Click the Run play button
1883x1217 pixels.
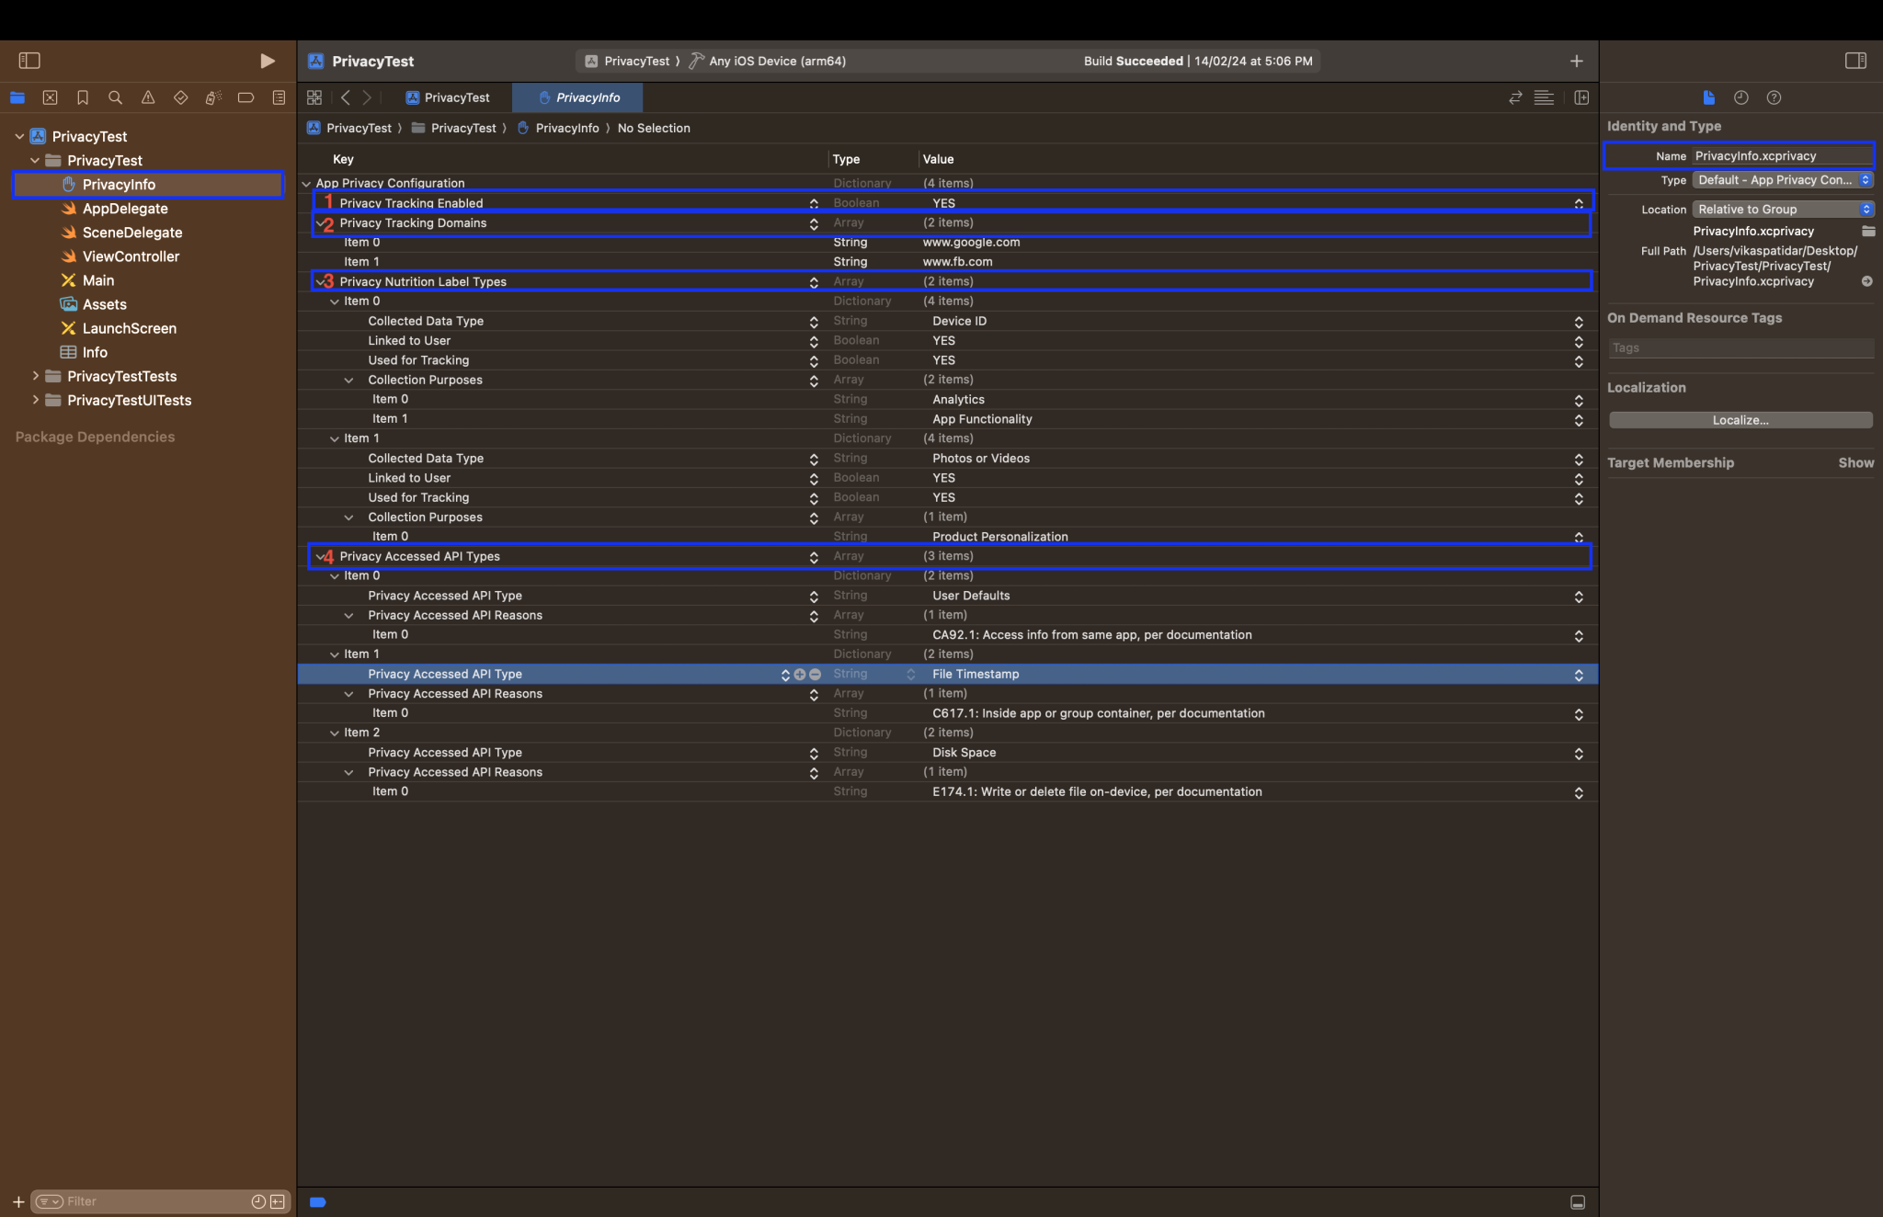coord(267,61)
